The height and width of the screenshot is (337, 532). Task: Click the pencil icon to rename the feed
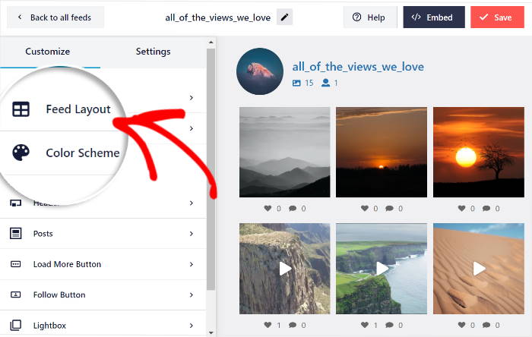coord(284,17)
